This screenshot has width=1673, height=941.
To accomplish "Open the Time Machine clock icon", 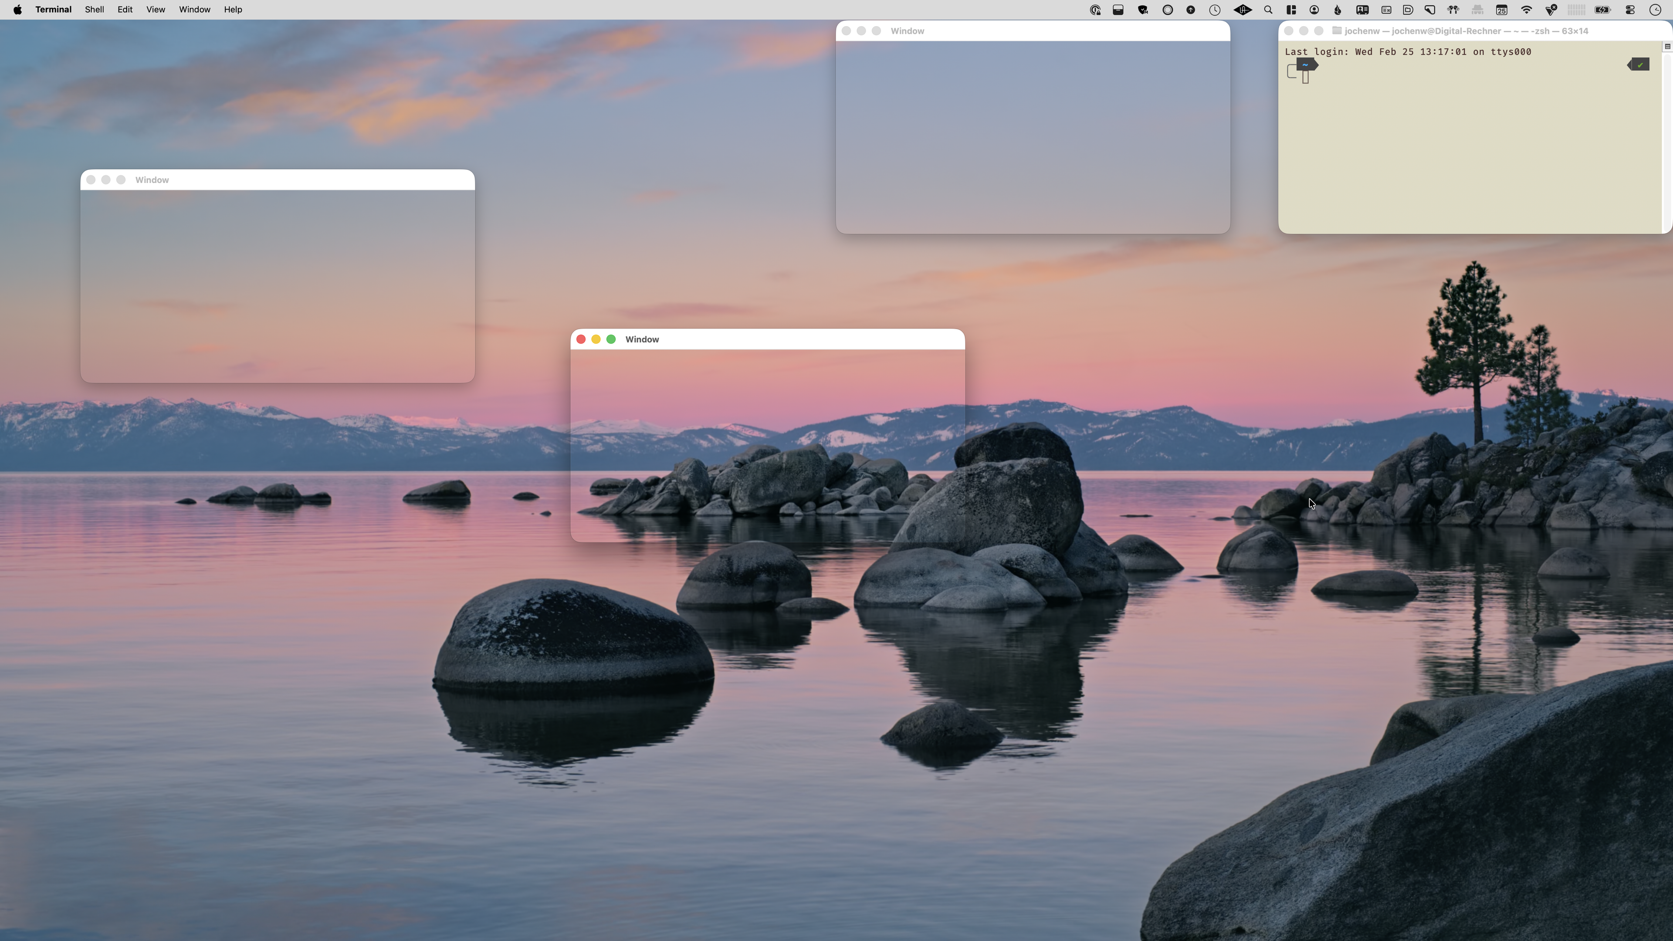I will [x=1215, y=10].
